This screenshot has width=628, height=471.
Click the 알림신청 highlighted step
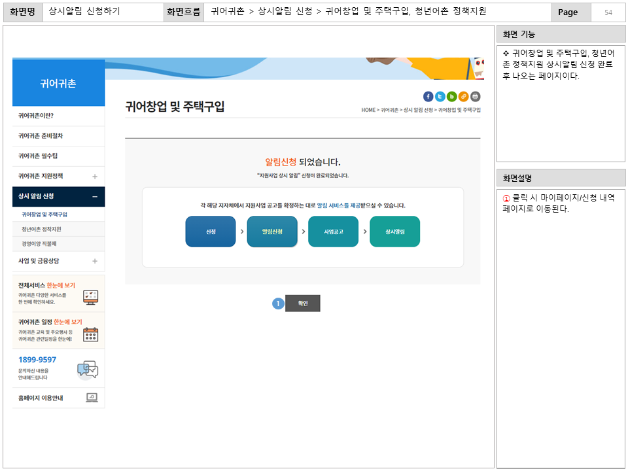point(271,231)
